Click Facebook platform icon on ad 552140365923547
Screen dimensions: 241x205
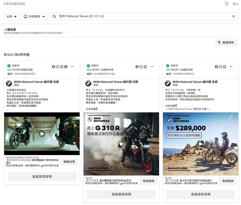[54, 67]
